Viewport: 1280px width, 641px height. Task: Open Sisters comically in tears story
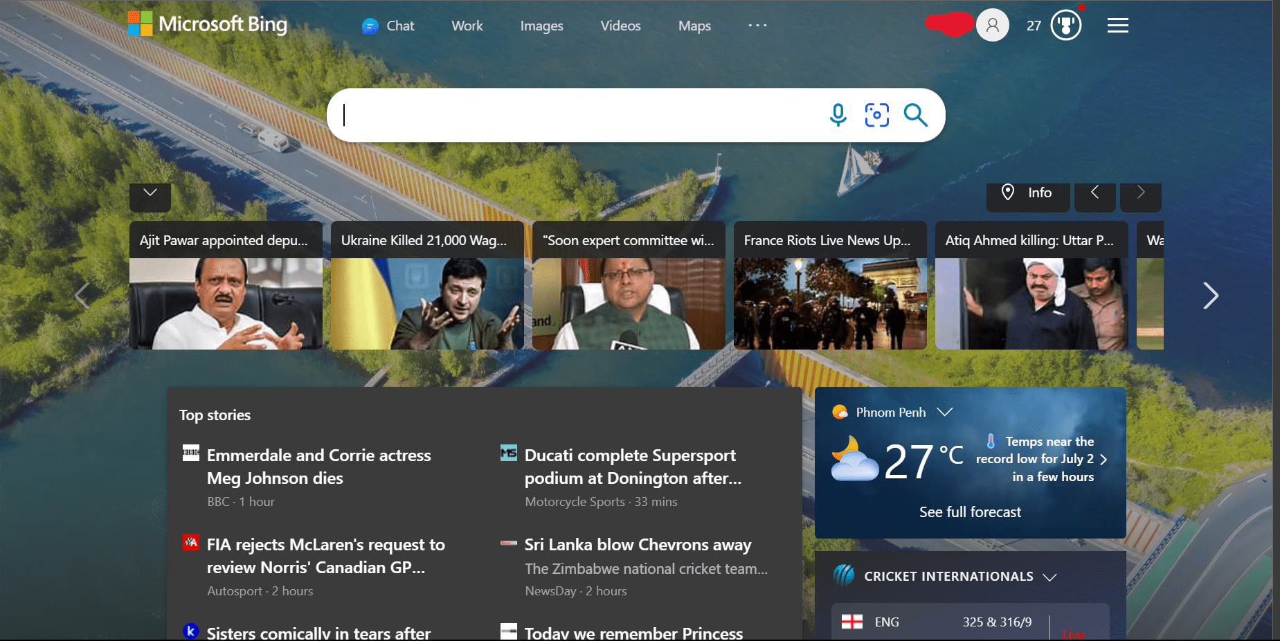[x=318, y=633]
